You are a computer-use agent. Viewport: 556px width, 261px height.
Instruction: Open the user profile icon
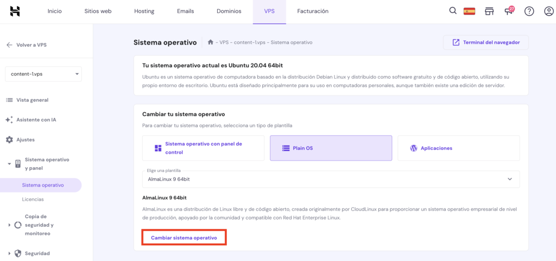pyautogui.click(x=548, y=11)
